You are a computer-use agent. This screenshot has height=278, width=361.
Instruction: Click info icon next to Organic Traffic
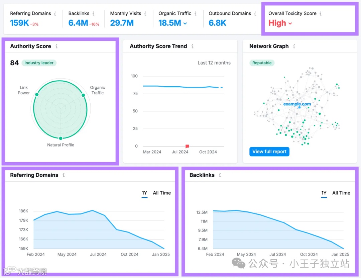coord(195,14)
